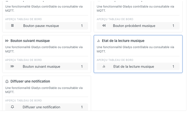Select the Bouton suivant musique card title
This screenshot has height=113, width=190.
pyautogui.click(x=30, y=41)
